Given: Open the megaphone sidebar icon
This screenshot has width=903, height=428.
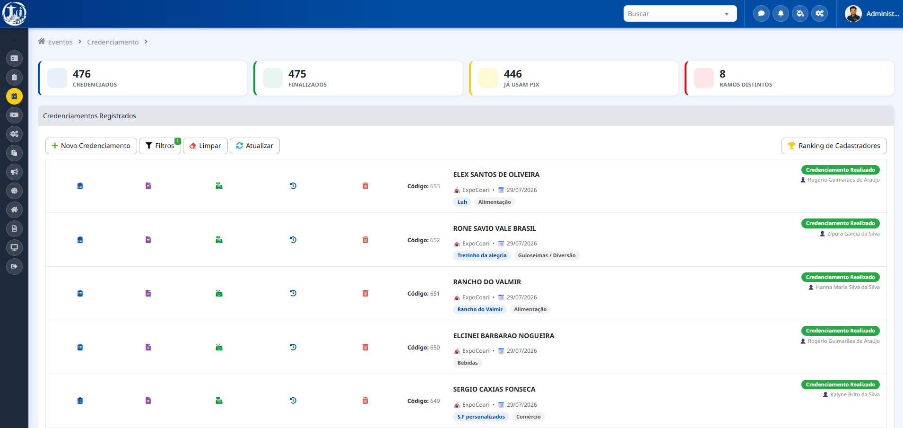Looking at the screenshot, I should 14,172.
